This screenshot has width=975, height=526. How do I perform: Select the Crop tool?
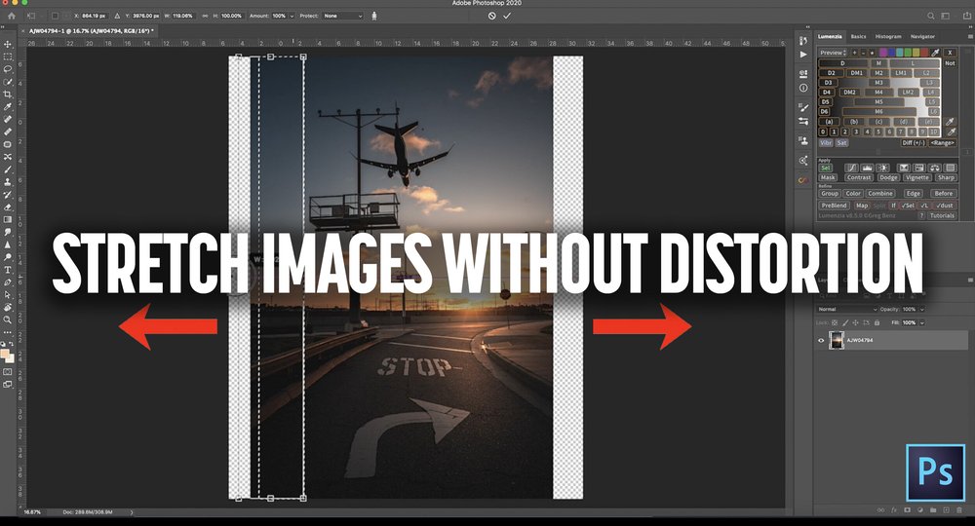8,94
